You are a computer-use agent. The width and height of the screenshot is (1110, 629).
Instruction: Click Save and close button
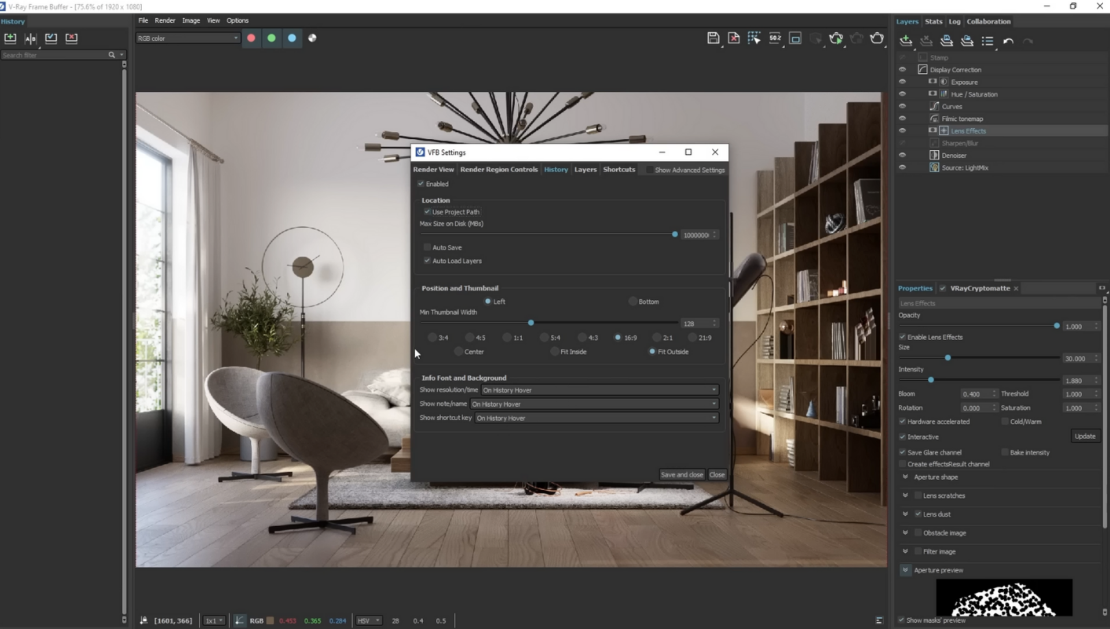[682, 475]
